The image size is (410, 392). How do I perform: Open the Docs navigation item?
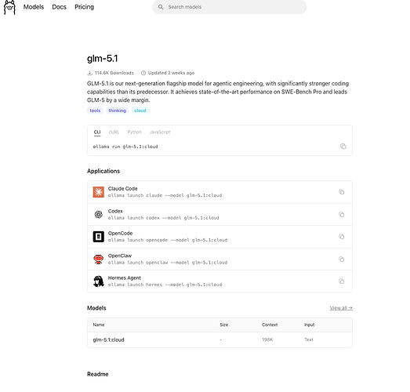tap(59, 7)
